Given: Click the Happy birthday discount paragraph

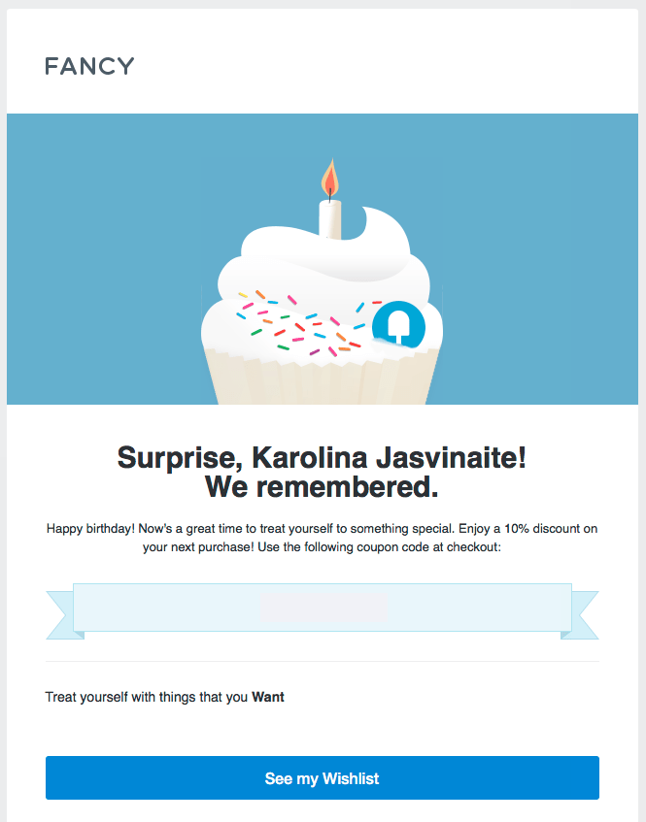Looking at the screenshot, I should point(322,538).
